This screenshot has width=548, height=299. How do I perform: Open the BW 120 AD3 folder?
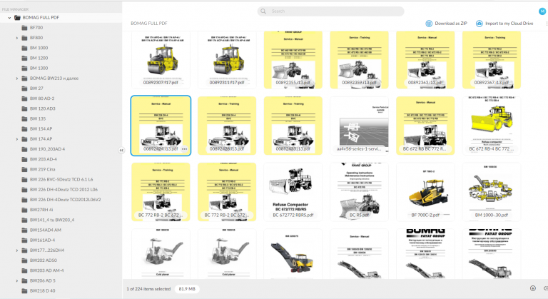click(x=43, y=108)
